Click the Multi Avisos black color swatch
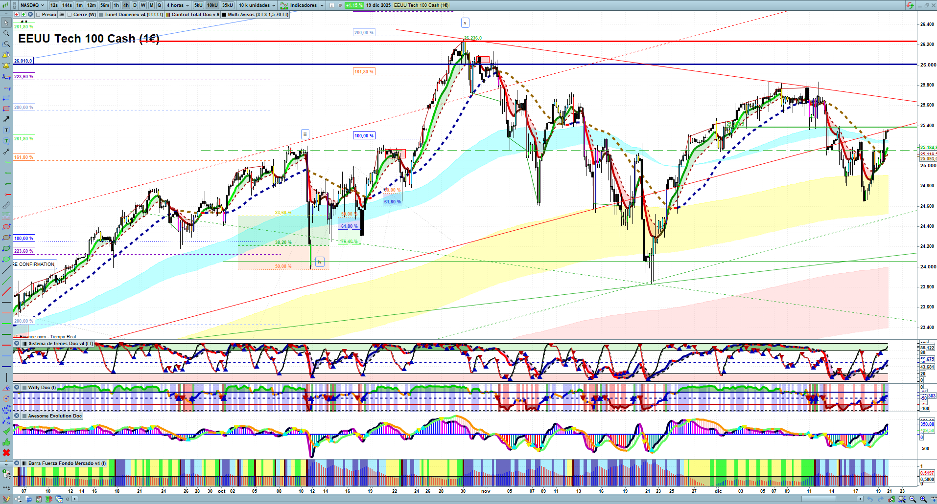 pos(224,15)
